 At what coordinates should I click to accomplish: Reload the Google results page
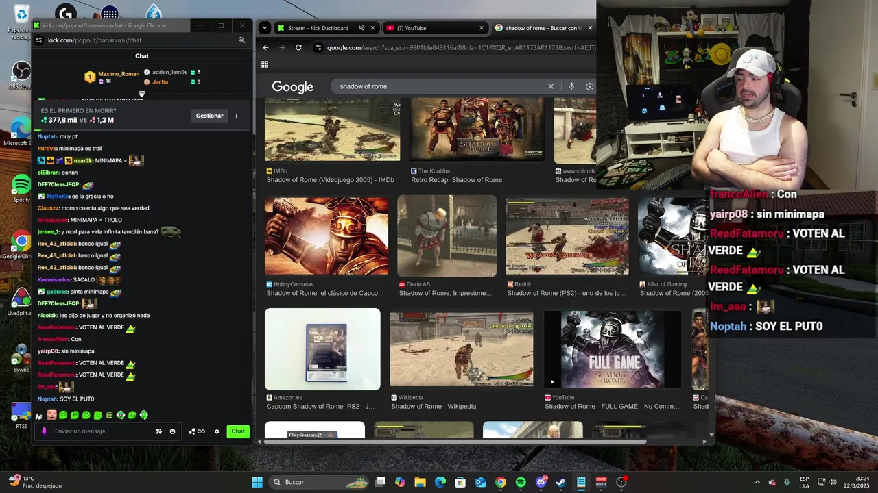[x=298, y=47]
